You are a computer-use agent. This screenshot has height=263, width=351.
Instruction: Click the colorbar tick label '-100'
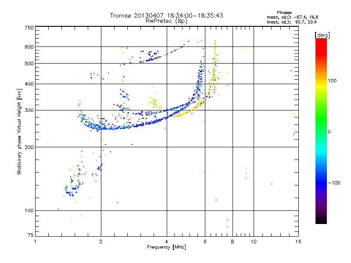334,183
